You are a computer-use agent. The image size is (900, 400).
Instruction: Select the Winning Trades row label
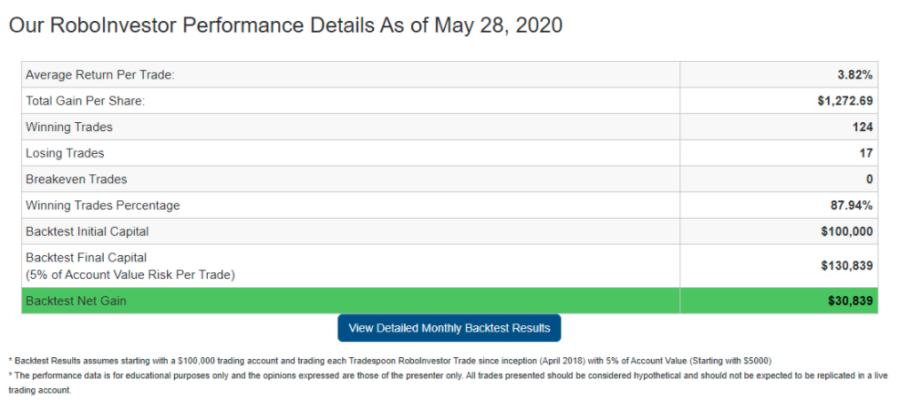[x=69, y=128]
